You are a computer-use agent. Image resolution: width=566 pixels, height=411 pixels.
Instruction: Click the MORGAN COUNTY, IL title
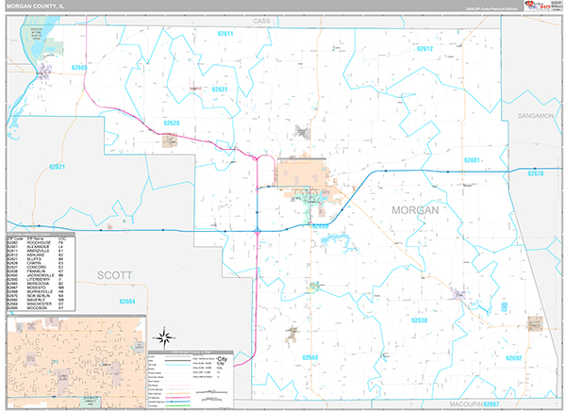point(36,7)
